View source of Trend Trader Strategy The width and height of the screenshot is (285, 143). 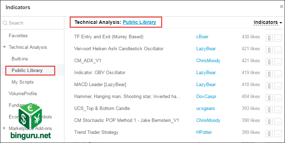[x=269, y=134]
